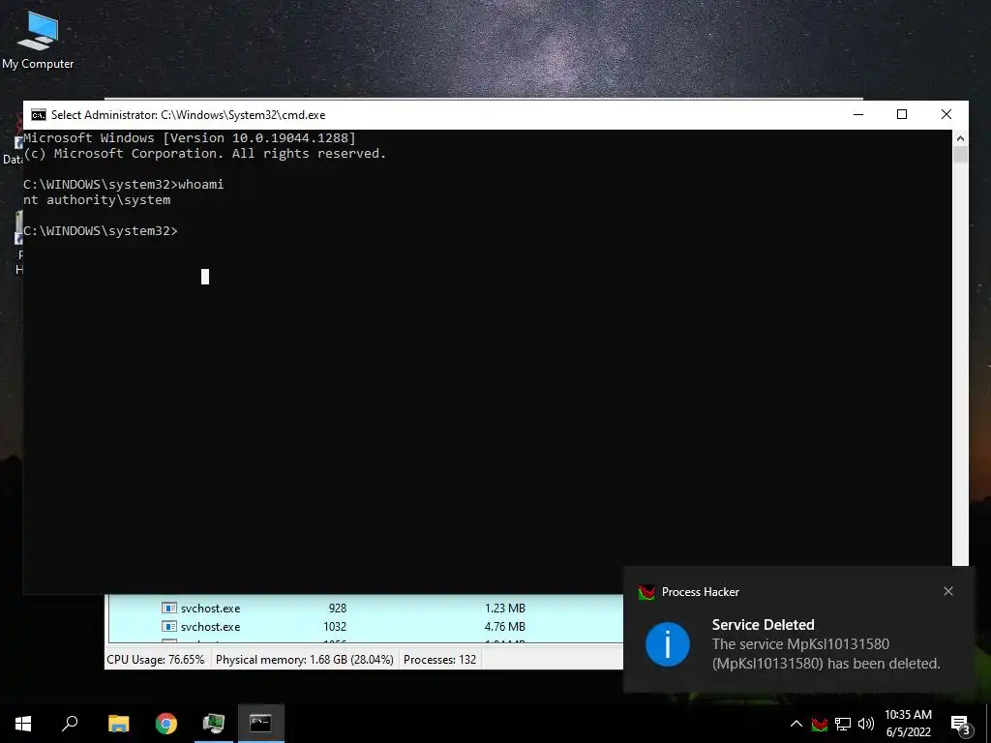The width and height of the screenshot is (991, 743).
Task: Click CPU Usage status bar entry
Action: point(156,660)
